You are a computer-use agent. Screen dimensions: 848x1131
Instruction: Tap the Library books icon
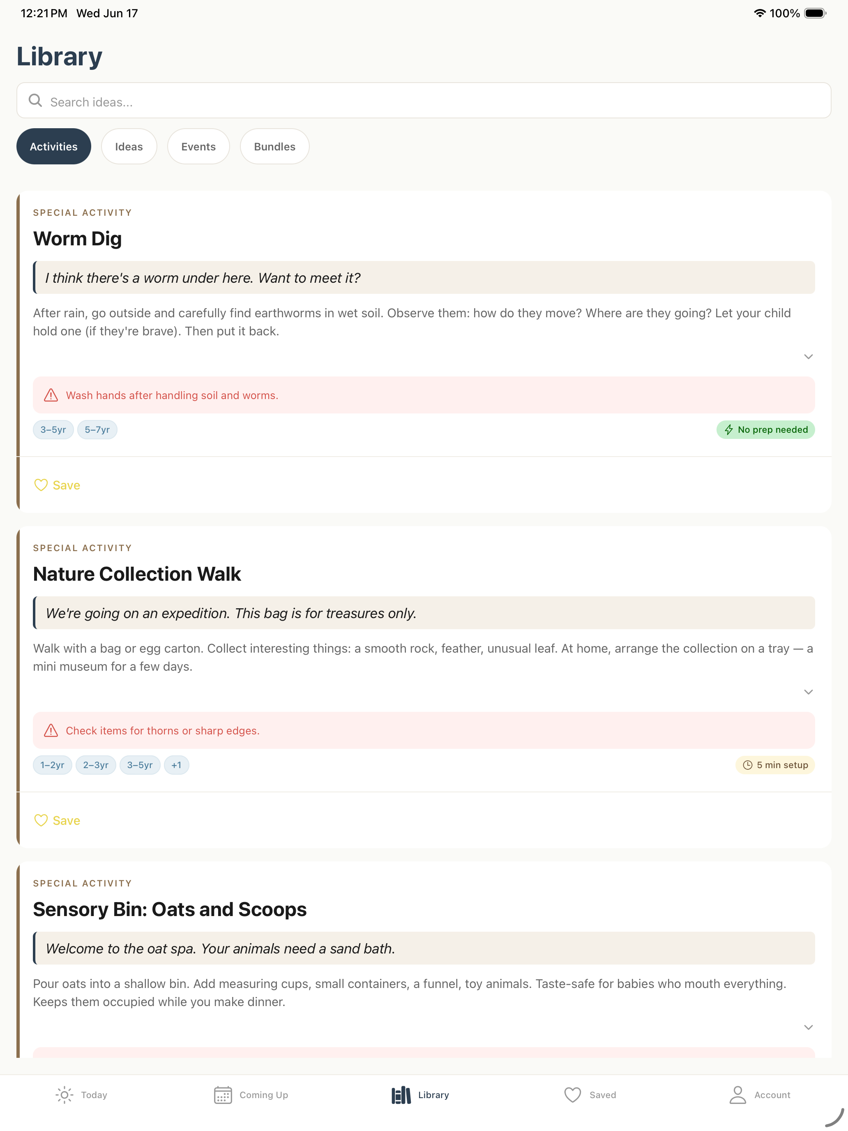[401, 1095]
